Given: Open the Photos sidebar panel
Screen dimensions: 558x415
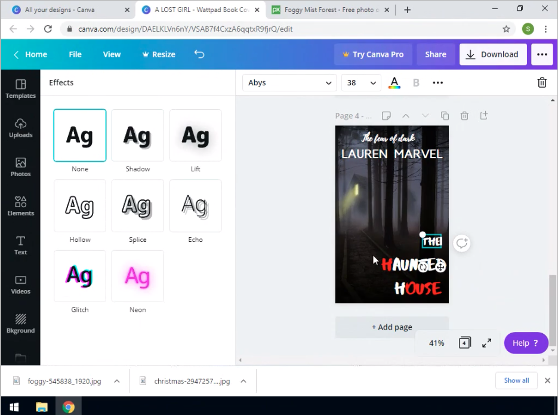Looking at the screenshot, I should tap(21, 167).
